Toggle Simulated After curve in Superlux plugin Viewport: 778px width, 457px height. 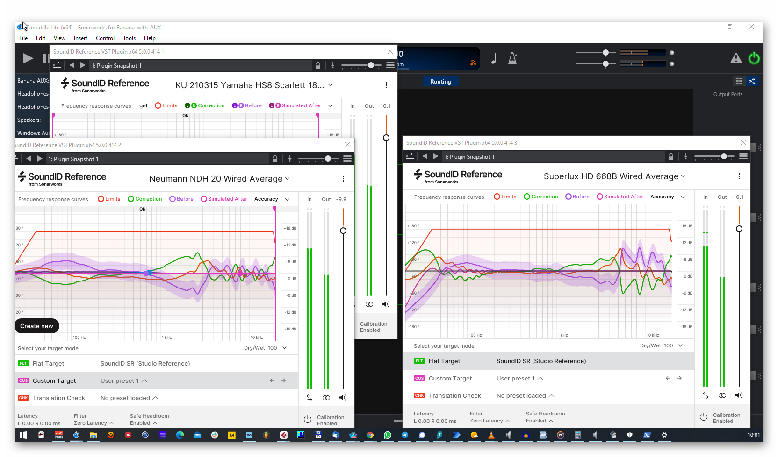click(x=620, y=197)
